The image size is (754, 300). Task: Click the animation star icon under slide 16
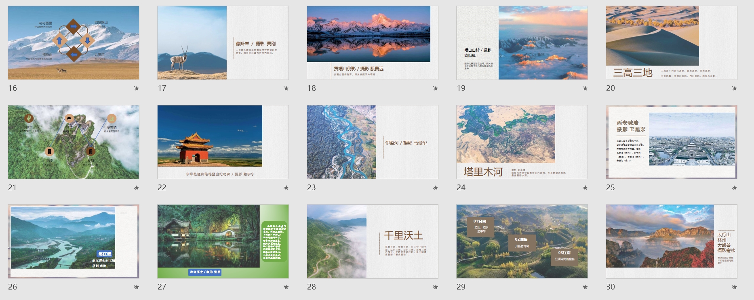(x=137, y=88)
